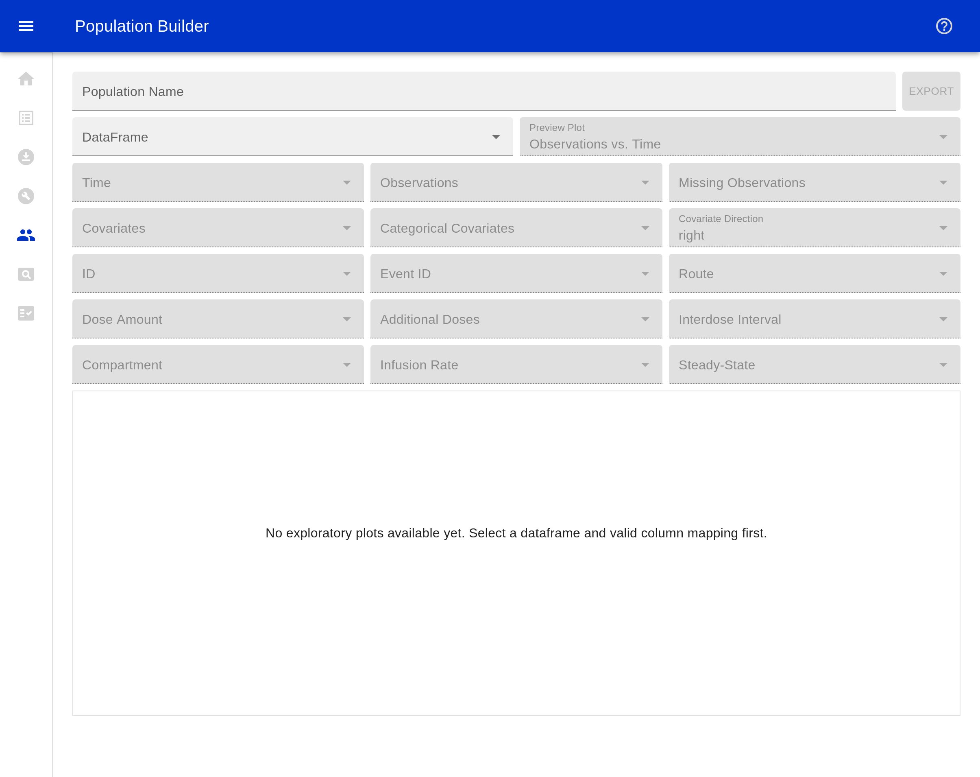
Task: Select the population people sidebar icon
Action: (x=26, y=235)
